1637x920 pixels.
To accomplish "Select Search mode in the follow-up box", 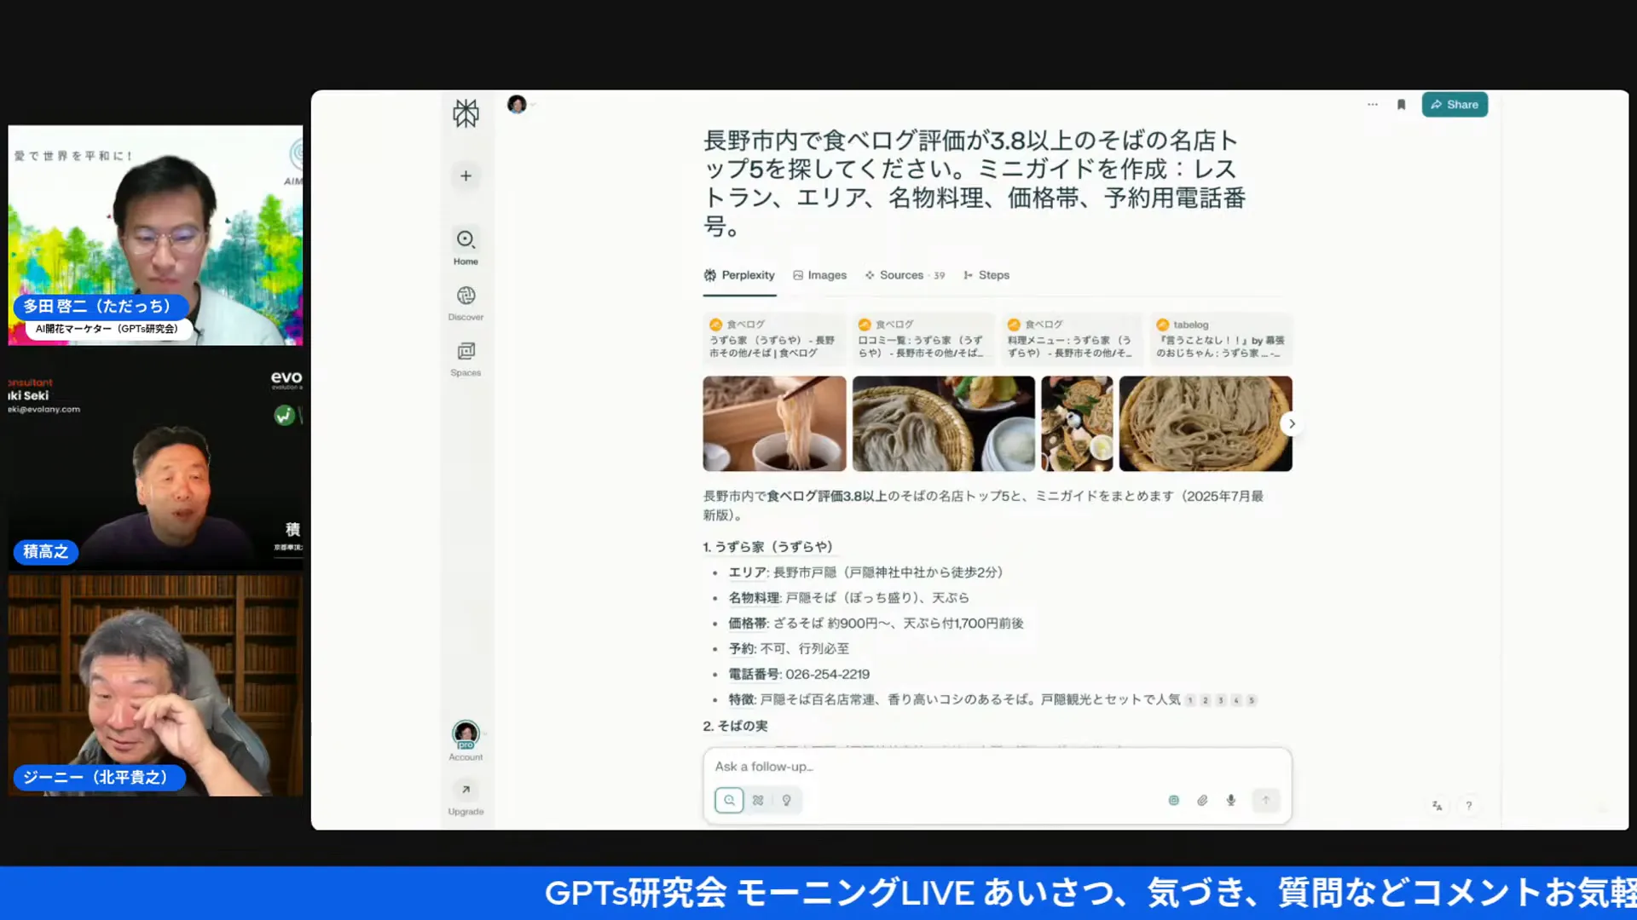I will click(729, 800).
